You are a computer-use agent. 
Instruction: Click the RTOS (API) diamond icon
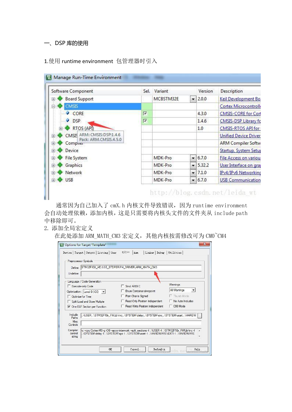[67, 128]
